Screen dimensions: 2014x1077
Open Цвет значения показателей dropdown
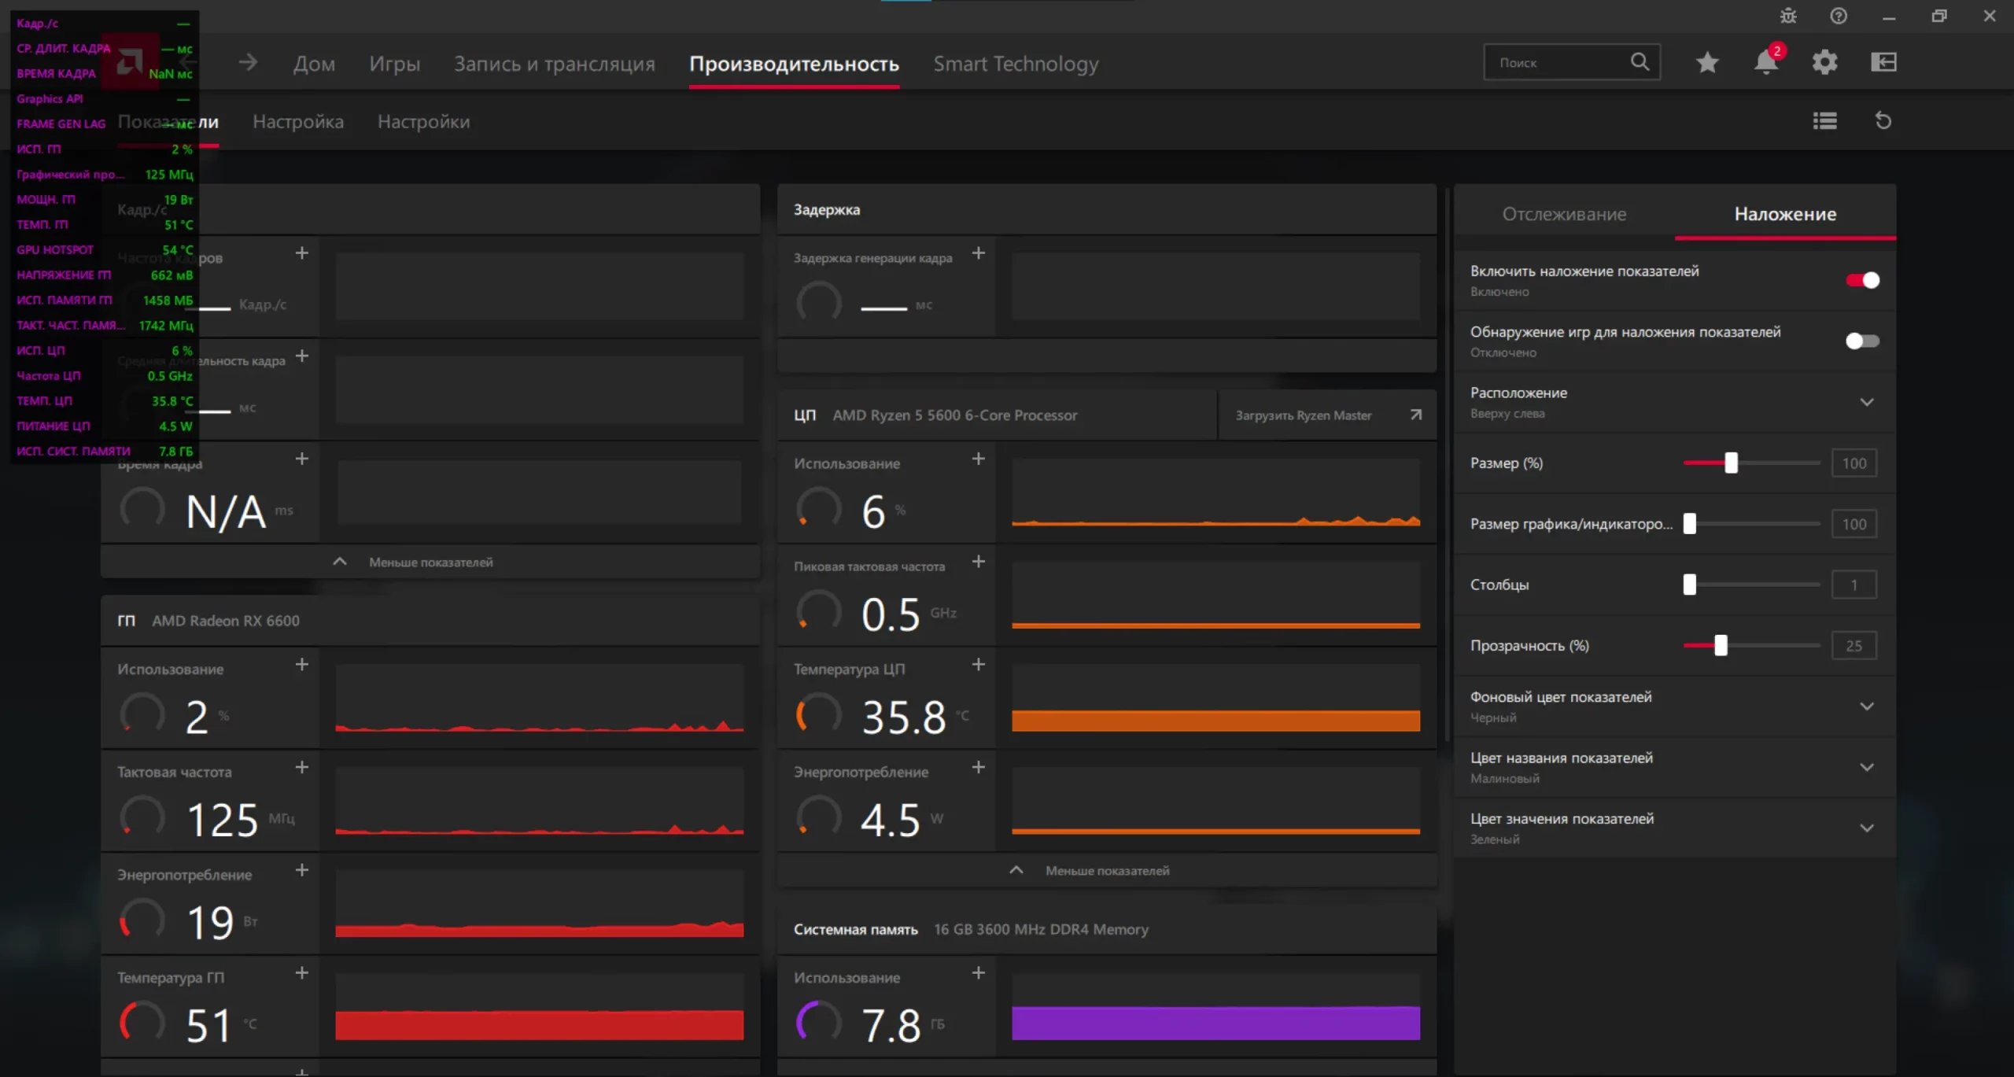click(x=1866, y=828)
